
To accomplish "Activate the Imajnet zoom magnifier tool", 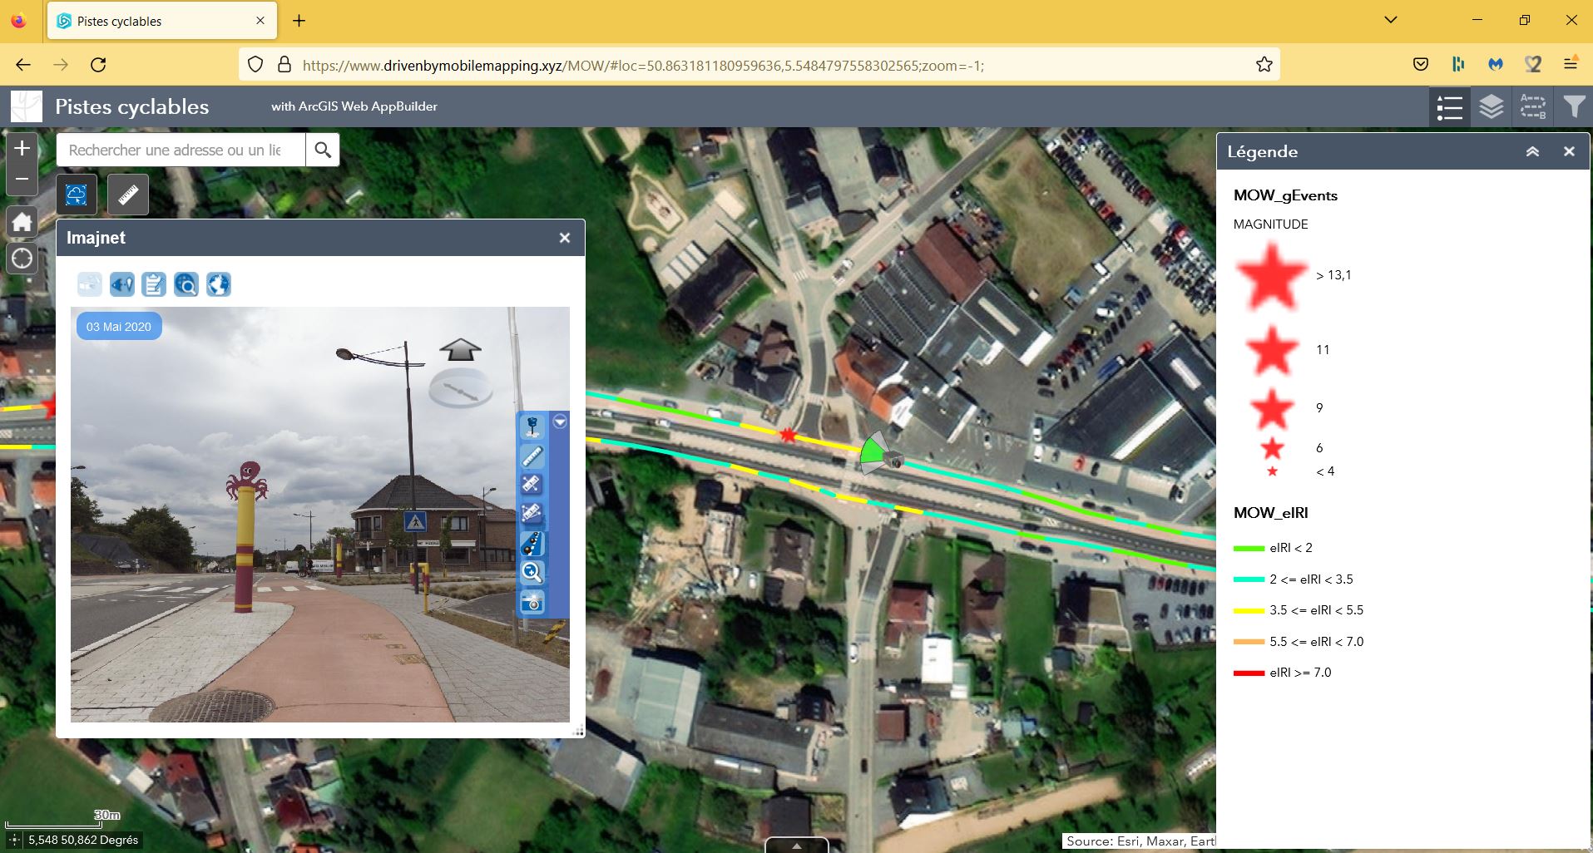I will (x=532, y=572).
